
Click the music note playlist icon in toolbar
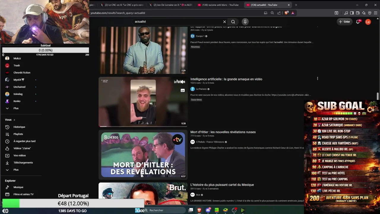tap(346, 13)
